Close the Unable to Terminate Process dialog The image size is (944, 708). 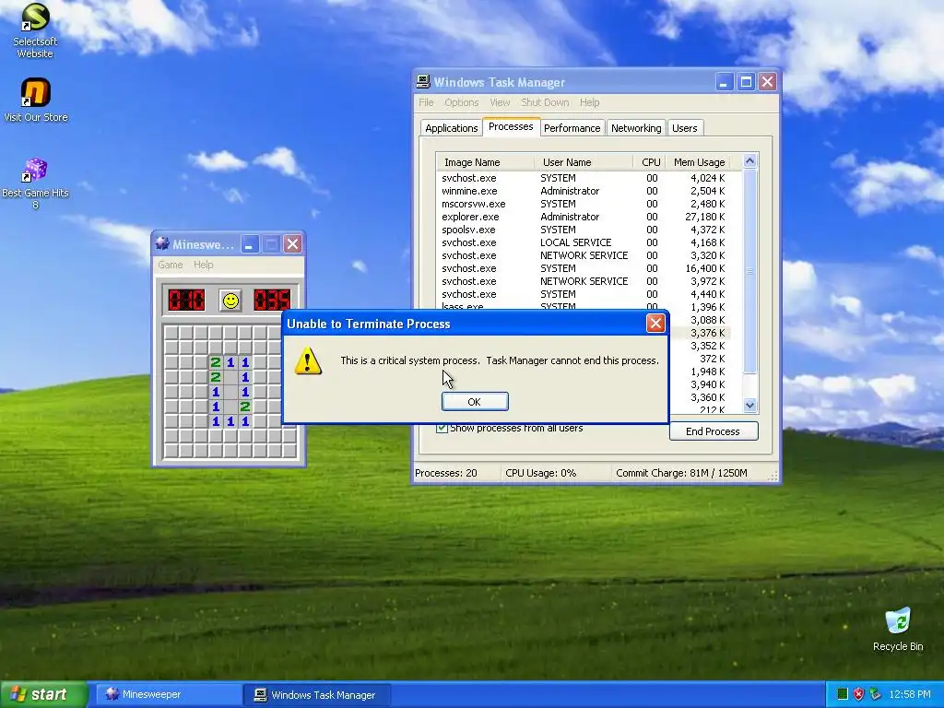coord(655,324)
